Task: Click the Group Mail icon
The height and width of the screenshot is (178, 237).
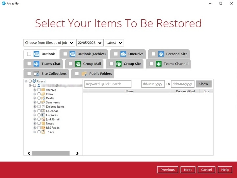Action: (x=78, y=64)
